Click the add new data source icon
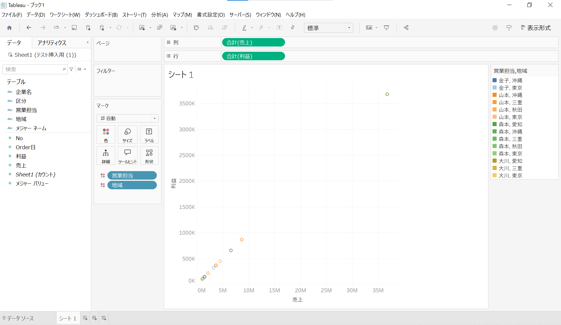The image size is (561, 325). [x=88, y=27]
